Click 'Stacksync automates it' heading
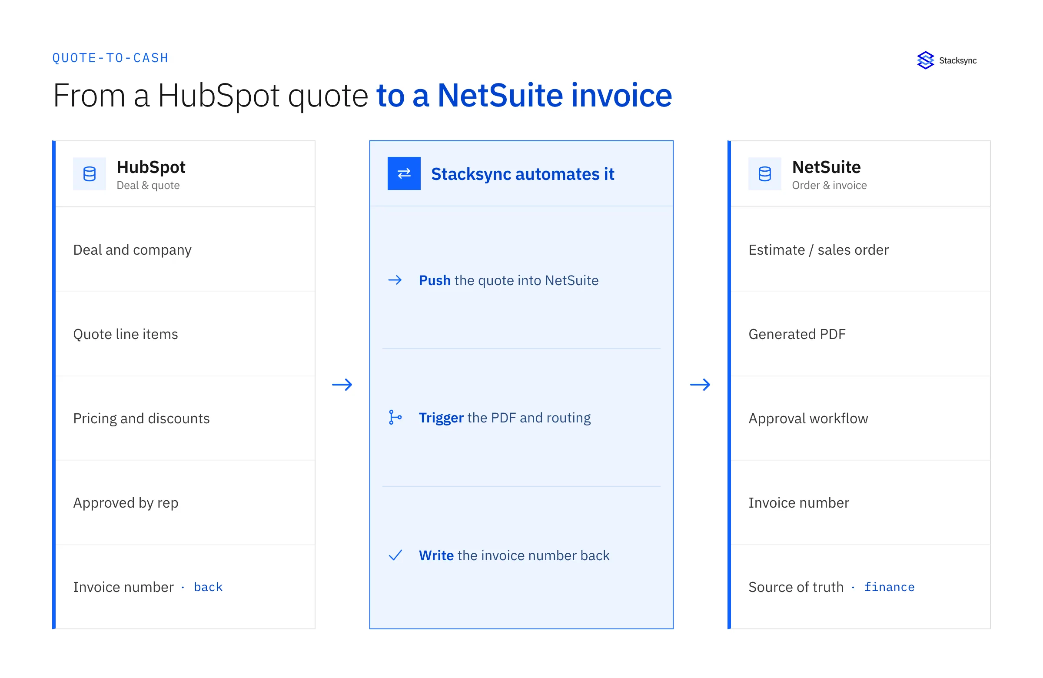Image resolution: width=1043 pixels, height=678 pixels. pyautogui.click(x=522, y=174)
